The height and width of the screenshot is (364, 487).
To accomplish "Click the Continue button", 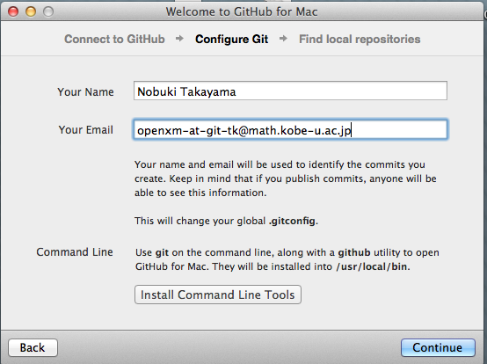I will [438, 347].
